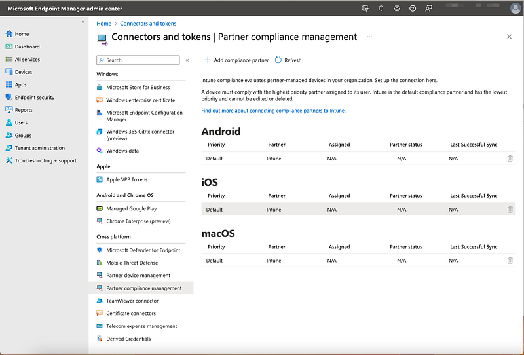Image resolution: width=524 pixels, height=355 pixels.
Task: Open the help question mark icon
Action: [x=413, y=9]
